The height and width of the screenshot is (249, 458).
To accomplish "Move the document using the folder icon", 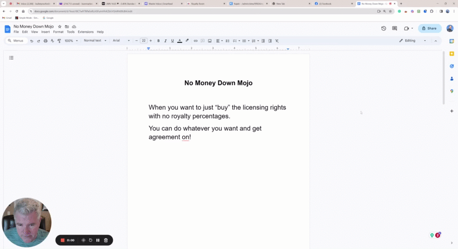I will click(67, 26).
